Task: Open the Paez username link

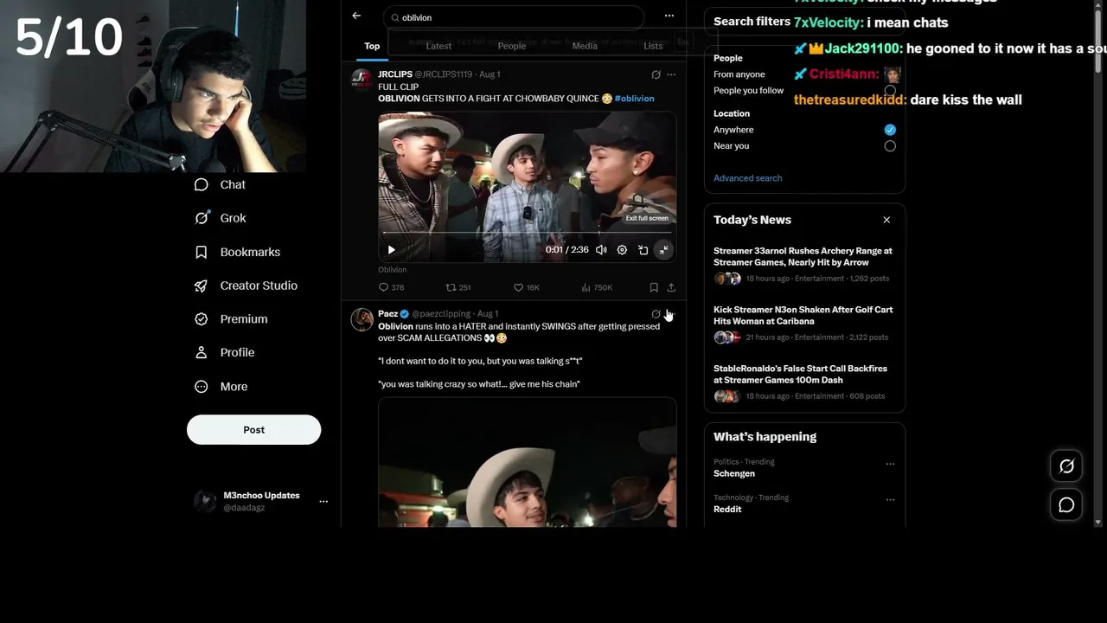Action: tap(387, 314)
